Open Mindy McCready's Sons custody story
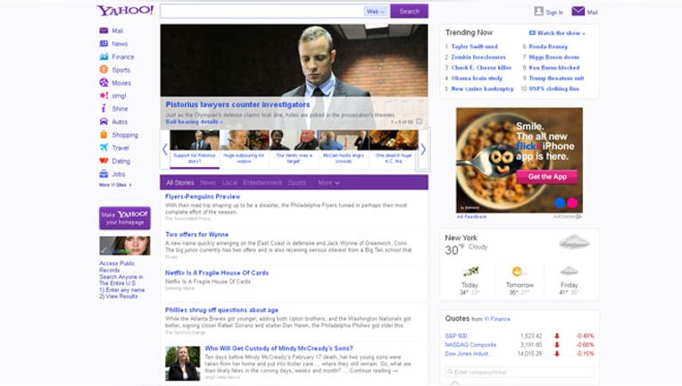This screenshot has height=386, width=682. pos(279,348)
